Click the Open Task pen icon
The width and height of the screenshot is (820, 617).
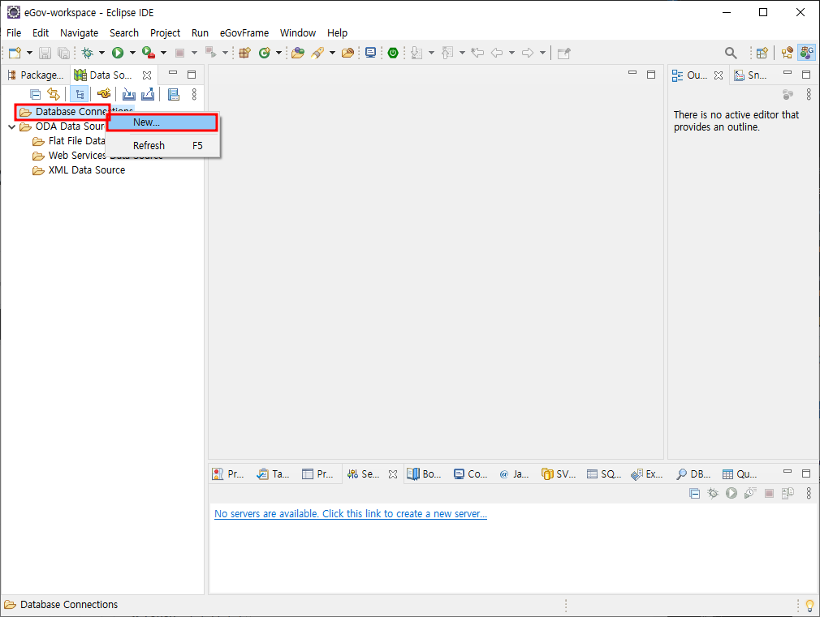(x=317, y=53)
